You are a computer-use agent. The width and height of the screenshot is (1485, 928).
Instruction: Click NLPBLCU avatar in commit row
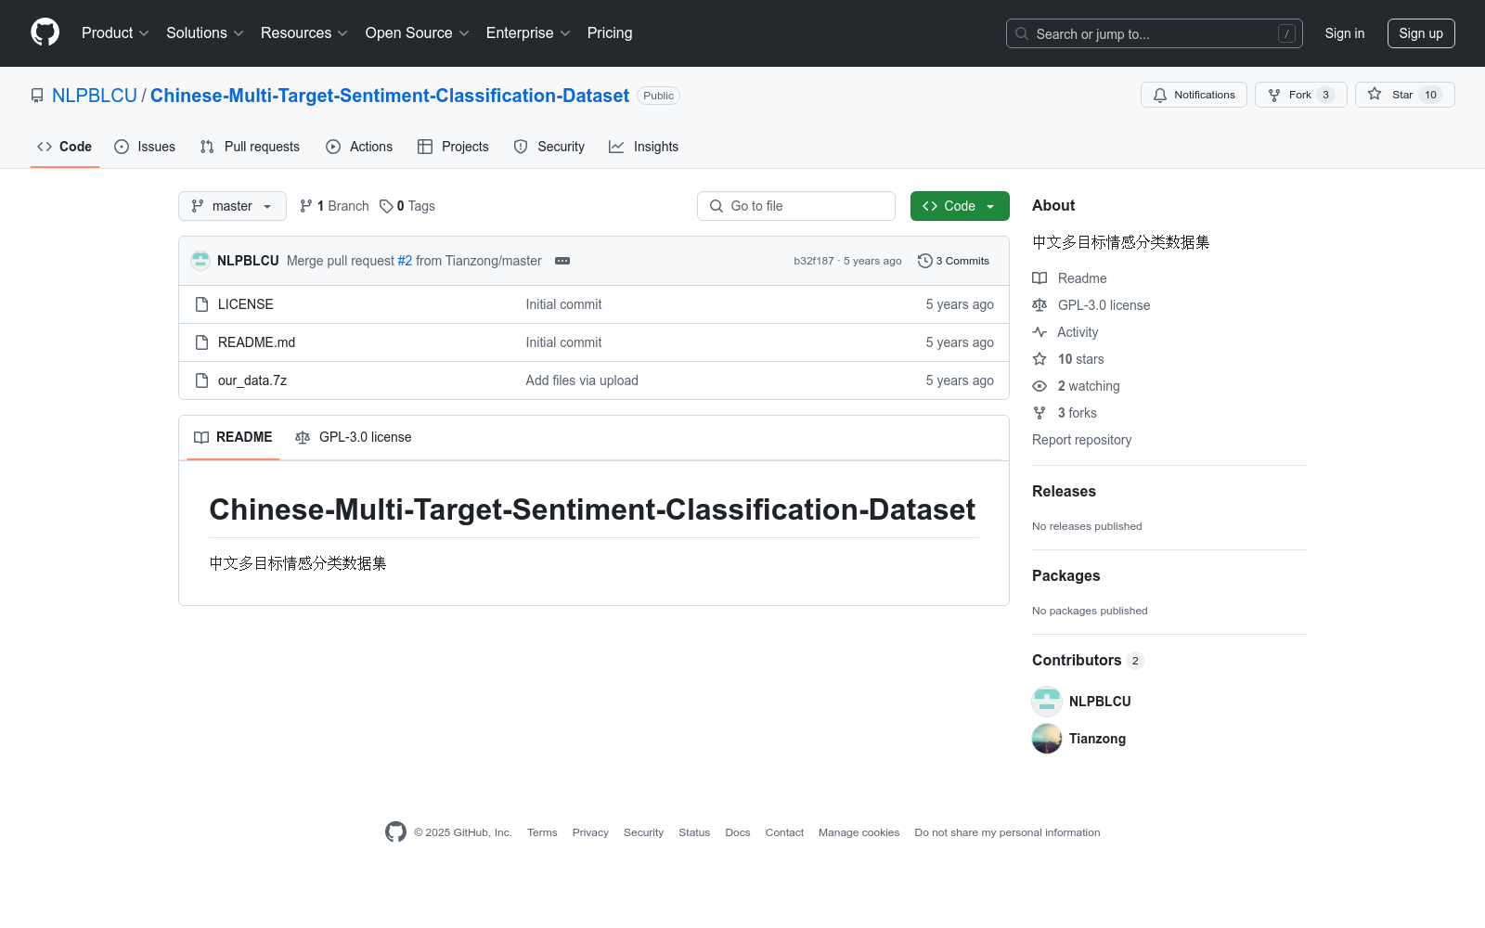(x=200, y=261)
